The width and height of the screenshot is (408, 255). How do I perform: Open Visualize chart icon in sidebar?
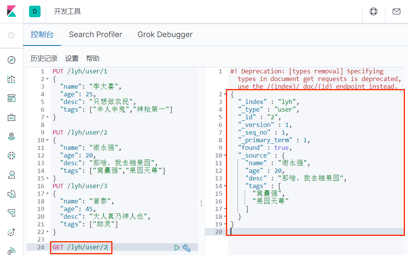tap(11, 79)
